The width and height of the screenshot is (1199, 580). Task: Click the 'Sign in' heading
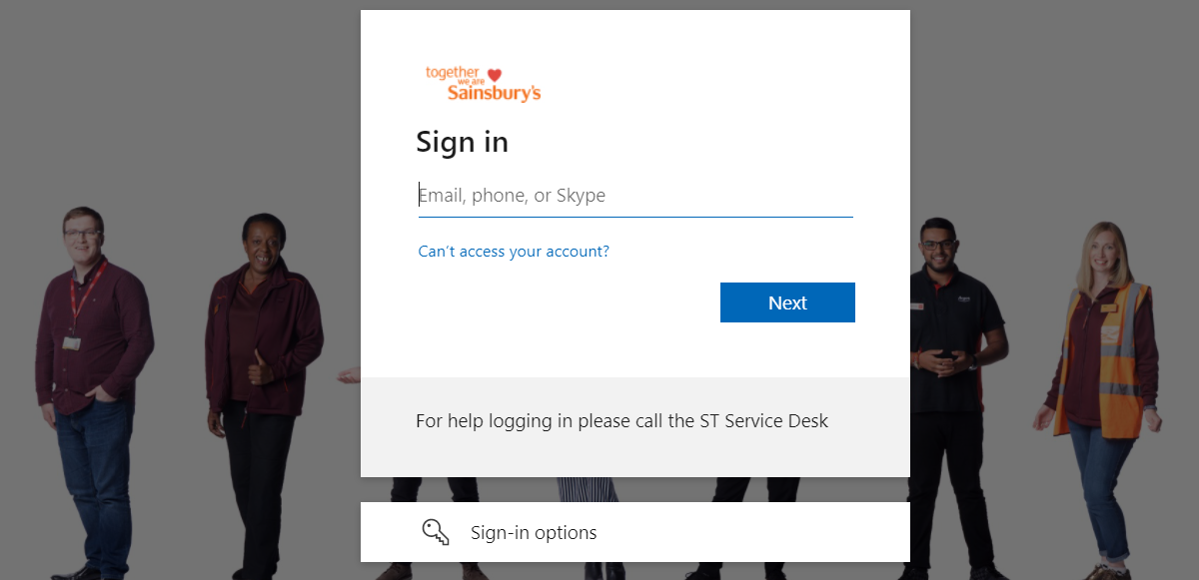(462, 142)
